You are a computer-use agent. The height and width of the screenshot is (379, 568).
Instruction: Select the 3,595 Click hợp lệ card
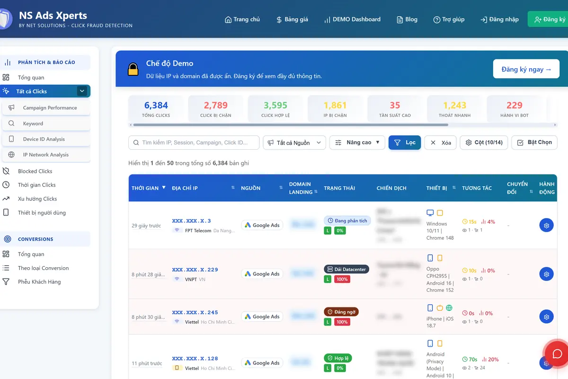click(275, 108)
